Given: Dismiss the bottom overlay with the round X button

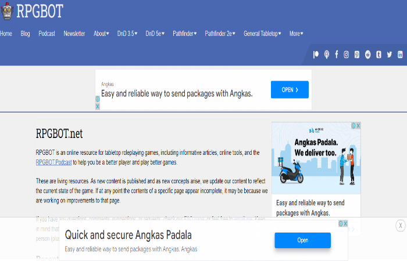Looking at the screenshot, I should click(x=401, y=226).
